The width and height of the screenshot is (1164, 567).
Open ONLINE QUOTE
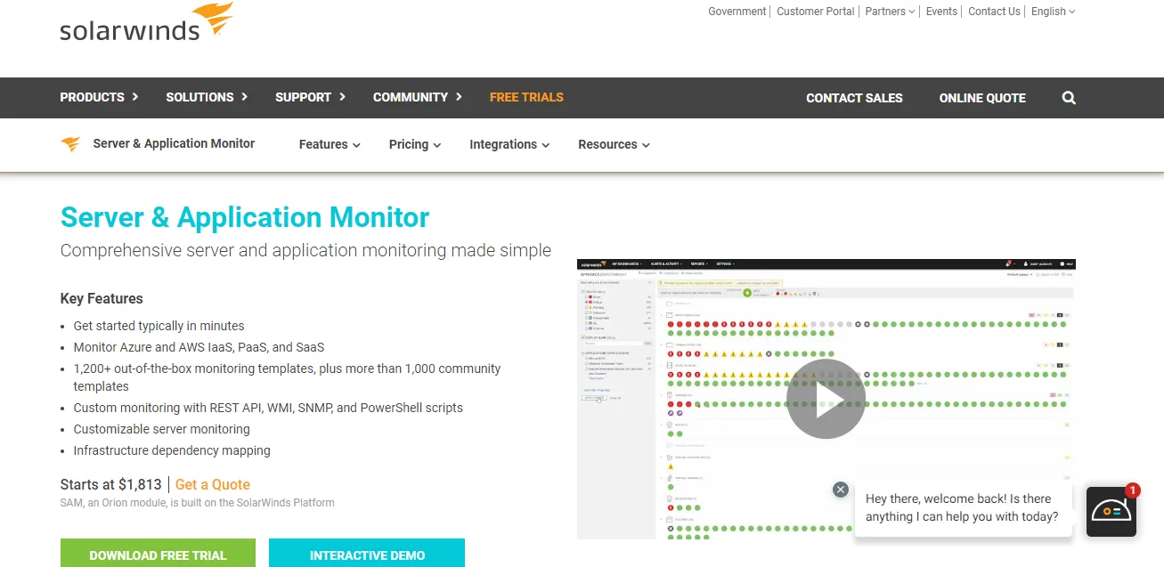(x=982, y=98)
